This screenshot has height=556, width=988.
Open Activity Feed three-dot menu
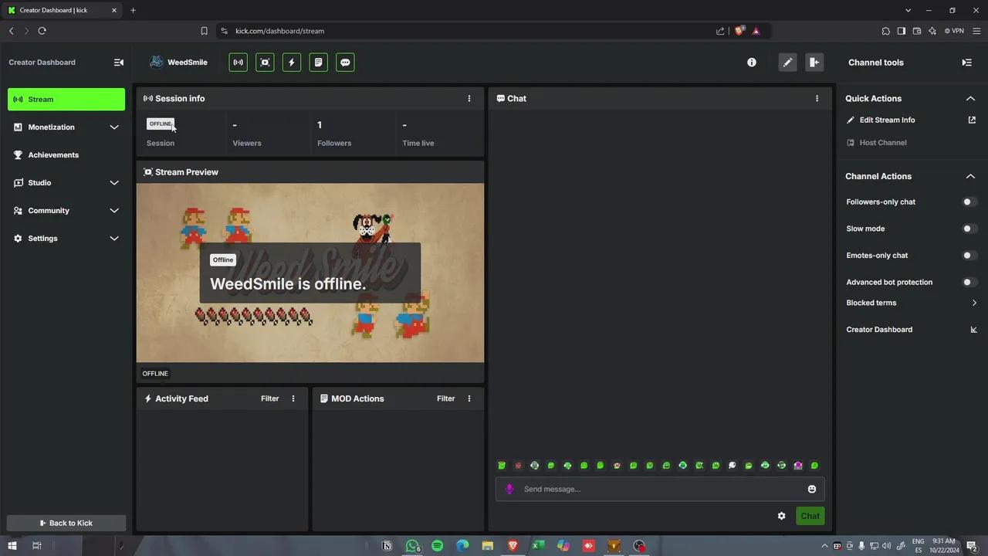click(x=293, y=398)
